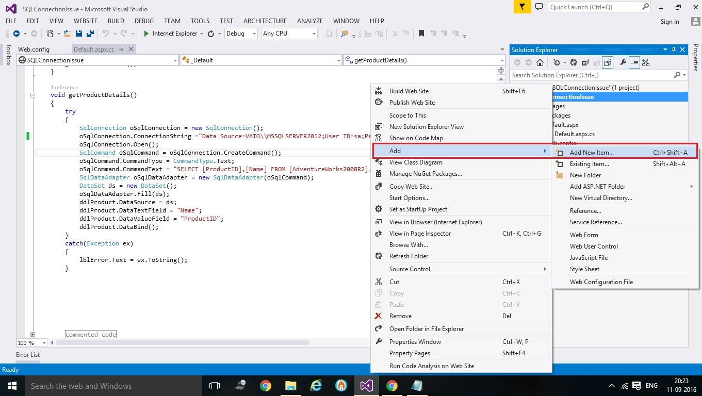Click the Windows Start button
702x396 pixels.
[12, 386]
